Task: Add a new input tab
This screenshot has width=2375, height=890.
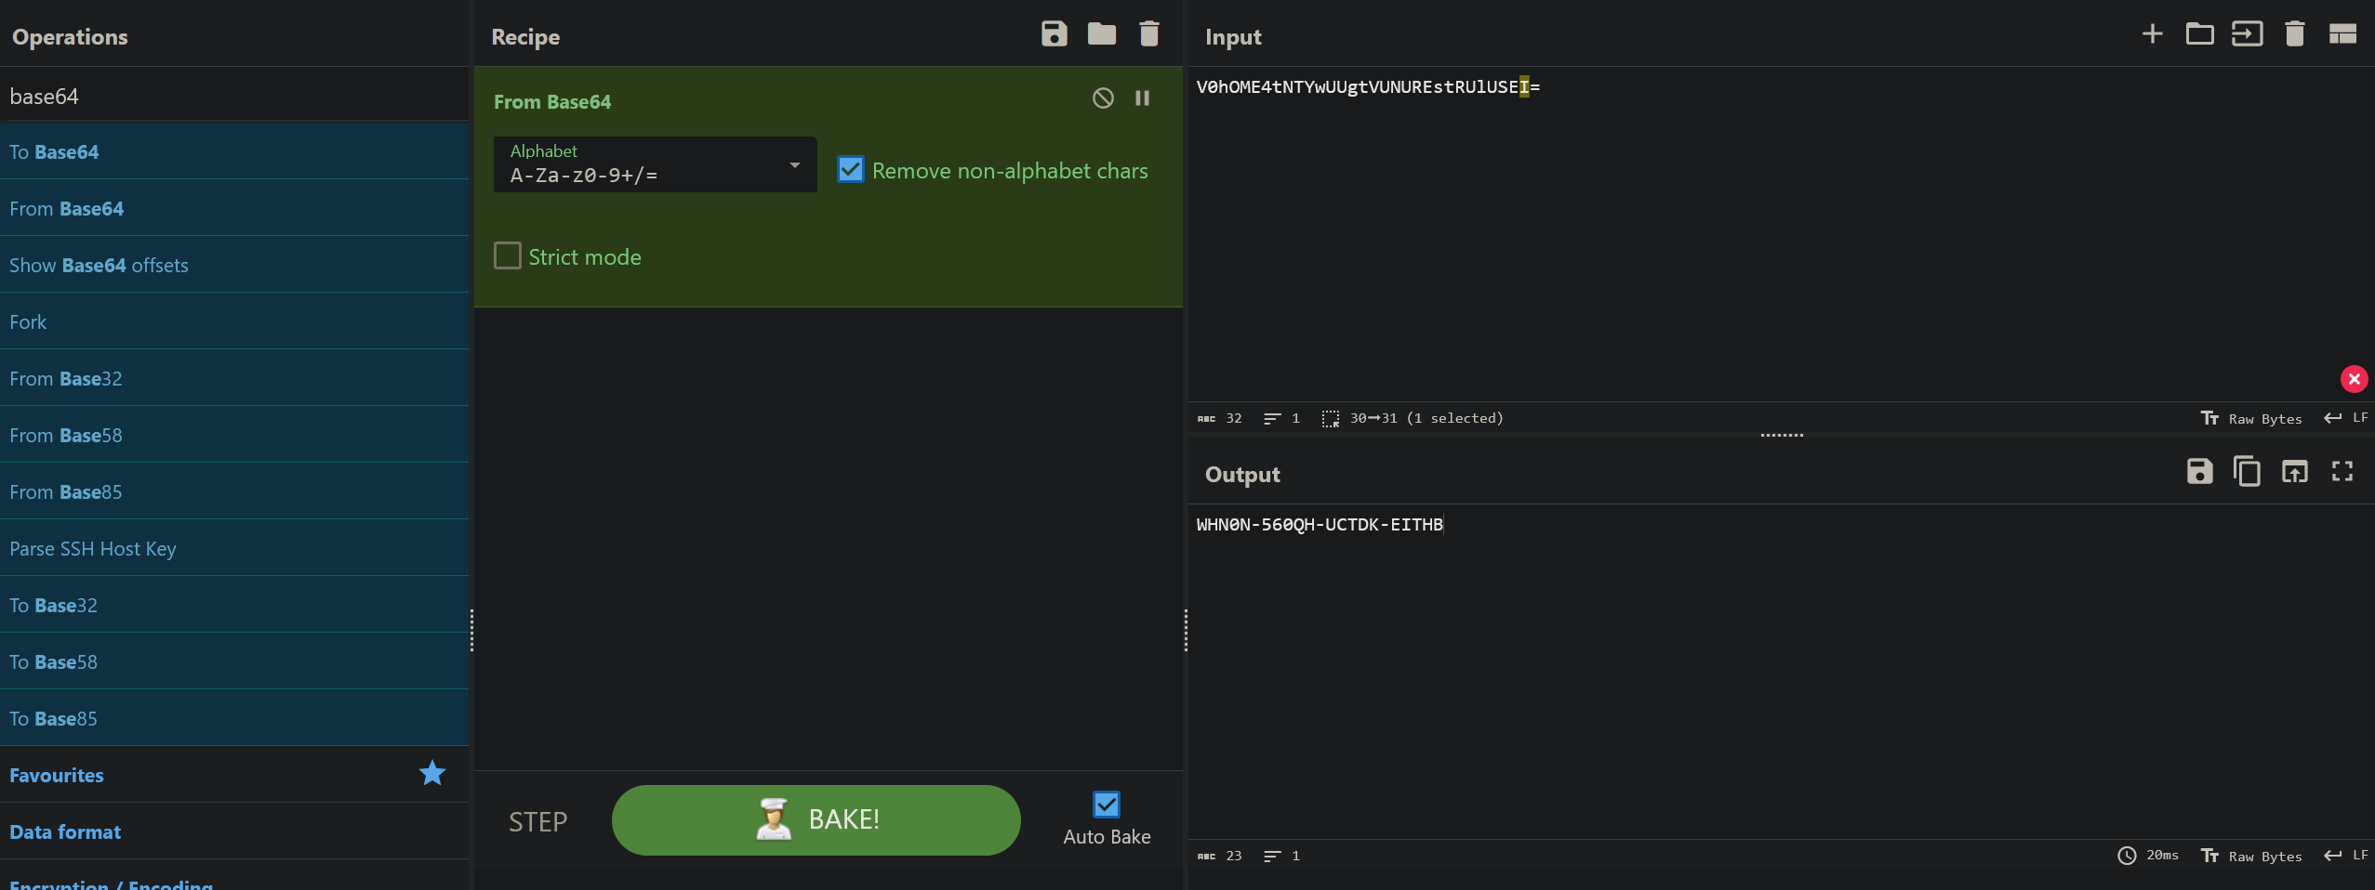Action: tap(2153, 34)
